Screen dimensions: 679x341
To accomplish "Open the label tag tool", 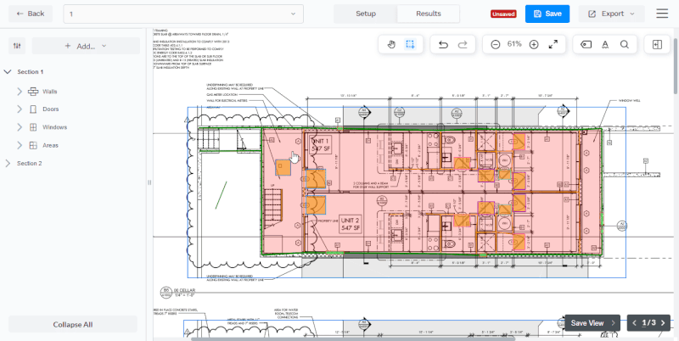I will (586, 44).
